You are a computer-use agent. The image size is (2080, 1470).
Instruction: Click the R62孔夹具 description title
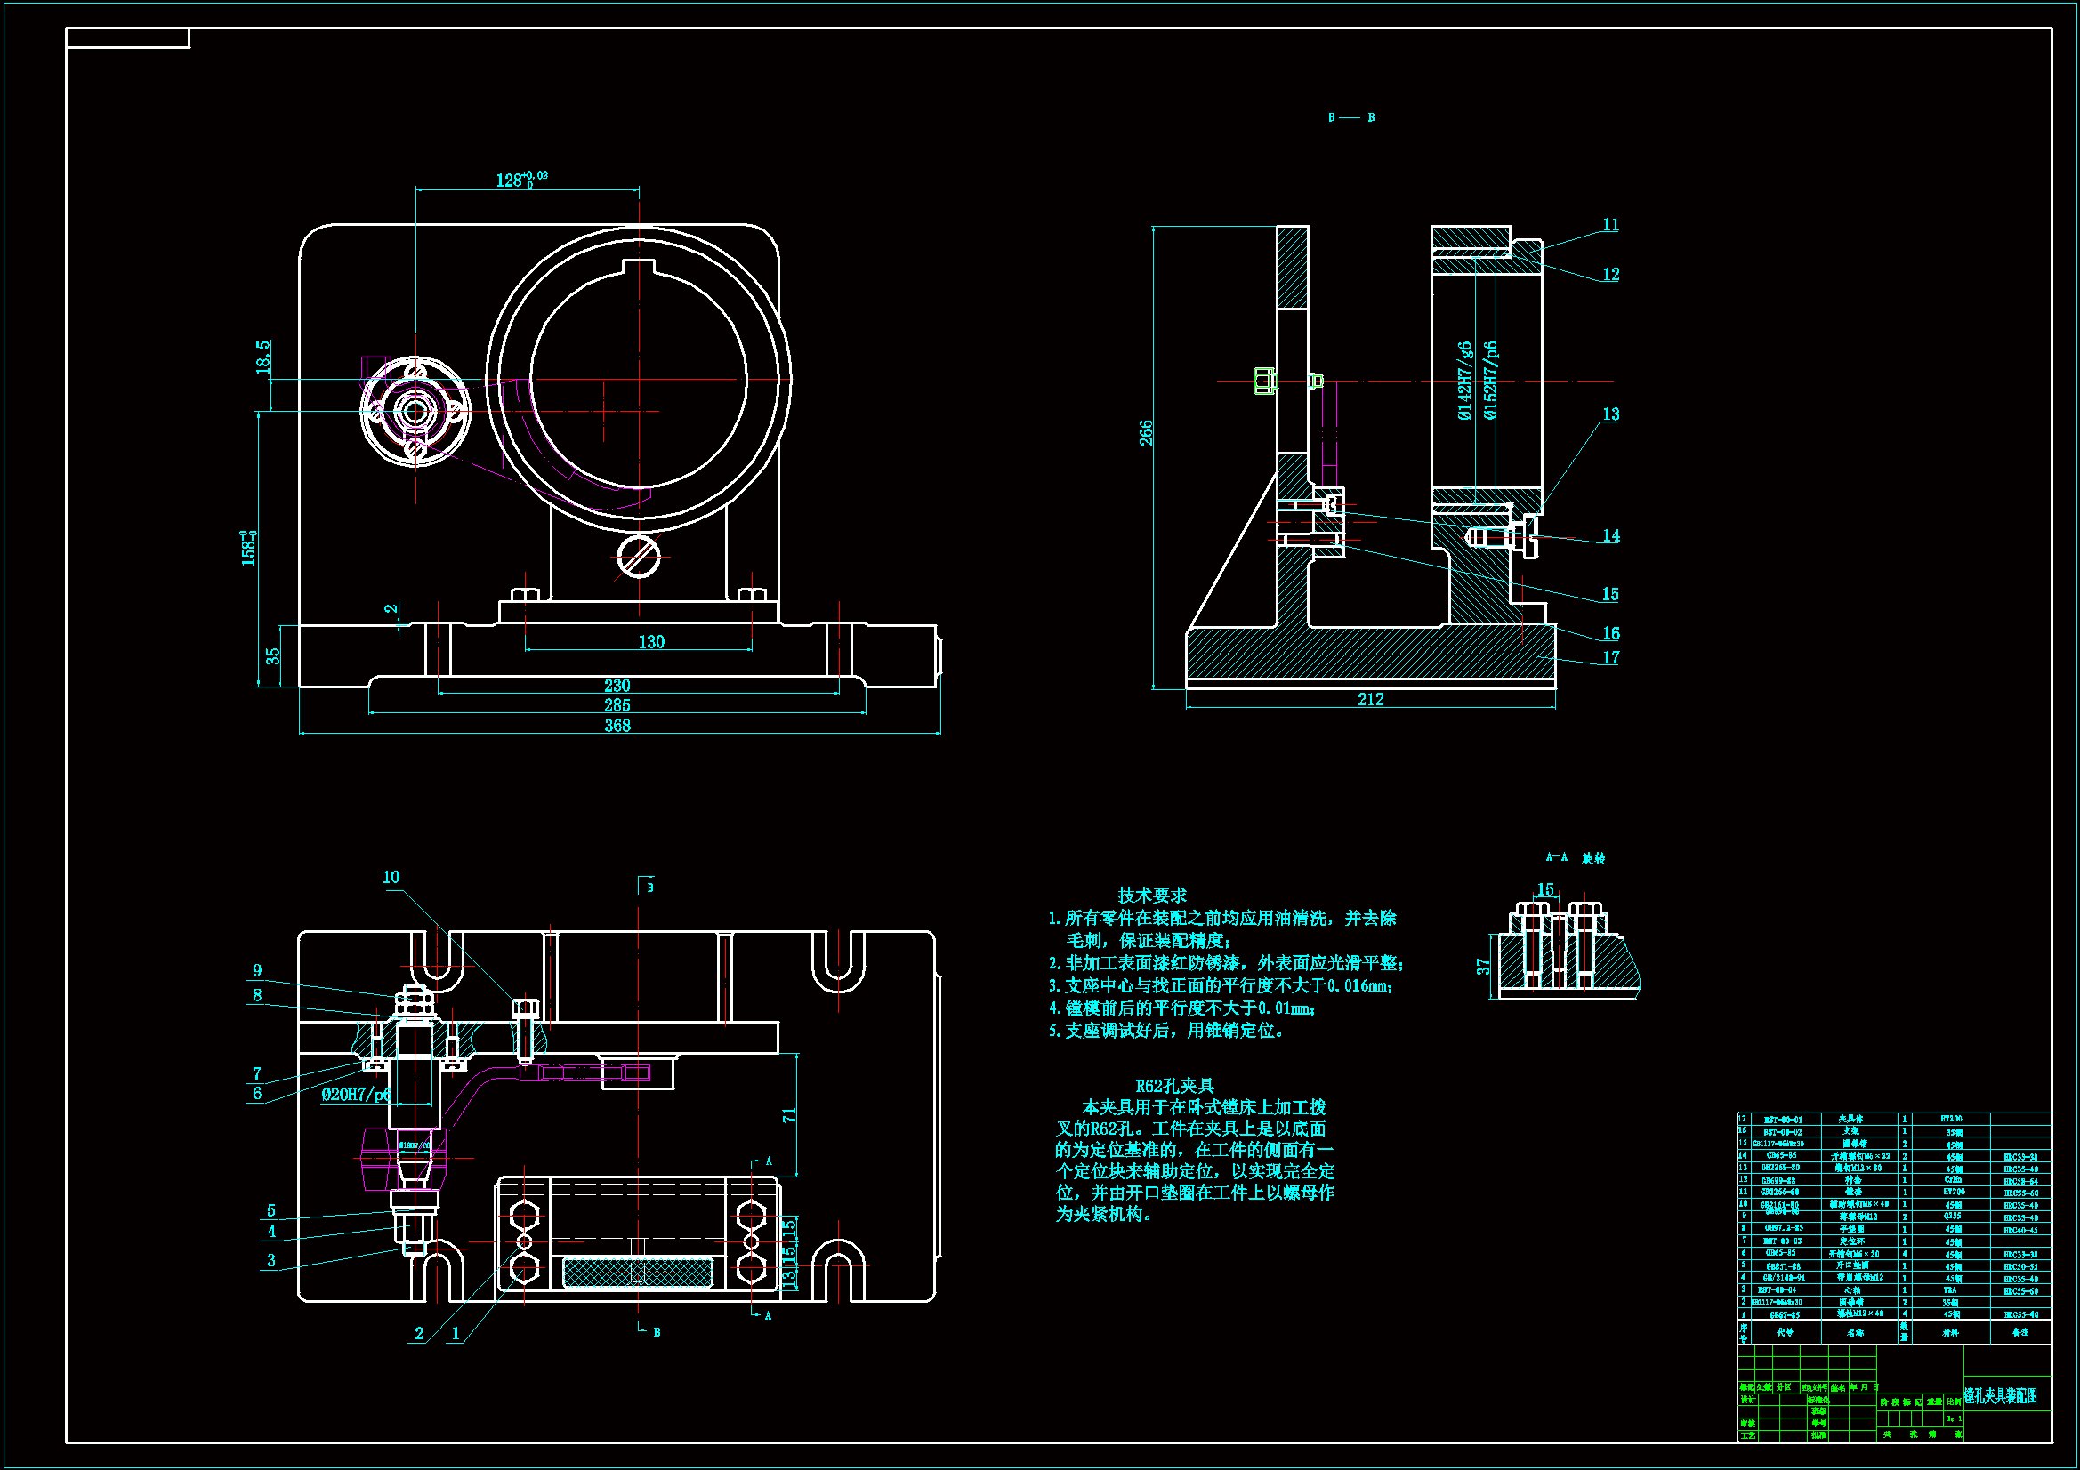click(x=1174, y=1085)
